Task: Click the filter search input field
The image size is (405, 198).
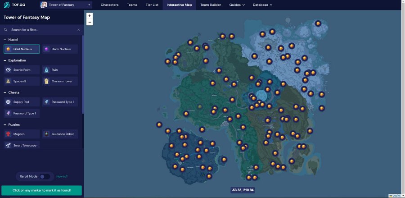Action: click(41, 30)
